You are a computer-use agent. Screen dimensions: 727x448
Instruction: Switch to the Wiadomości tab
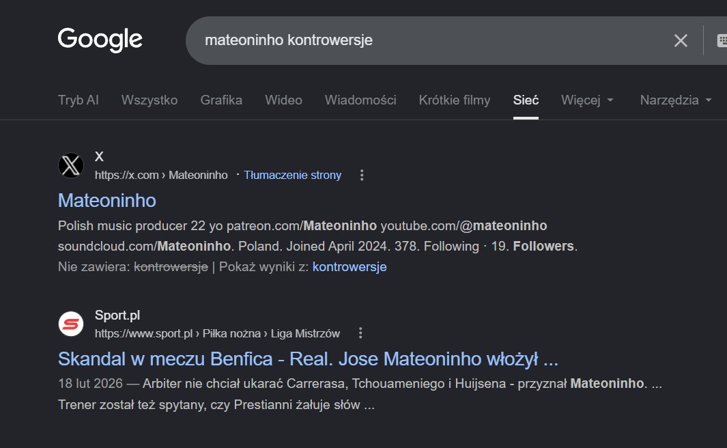(360, 100)
